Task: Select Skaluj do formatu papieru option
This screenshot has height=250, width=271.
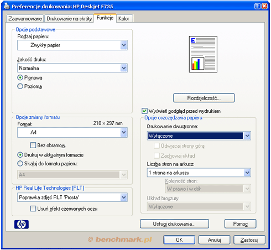Action: (x=20, y=164)
